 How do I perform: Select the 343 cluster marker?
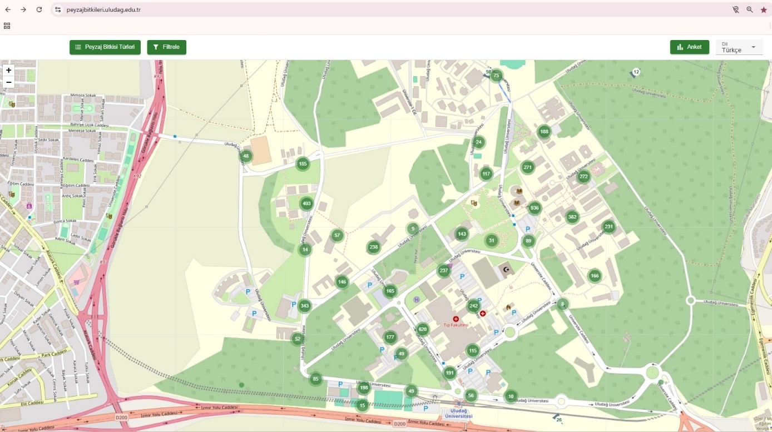[304, 306]
